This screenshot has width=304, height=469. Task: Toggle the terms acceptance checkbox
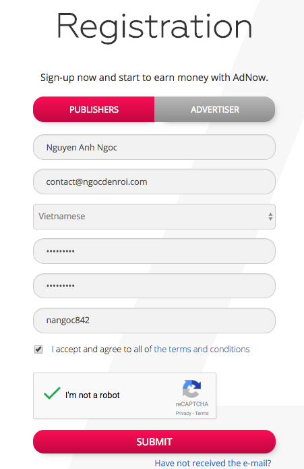click(38, 349)
